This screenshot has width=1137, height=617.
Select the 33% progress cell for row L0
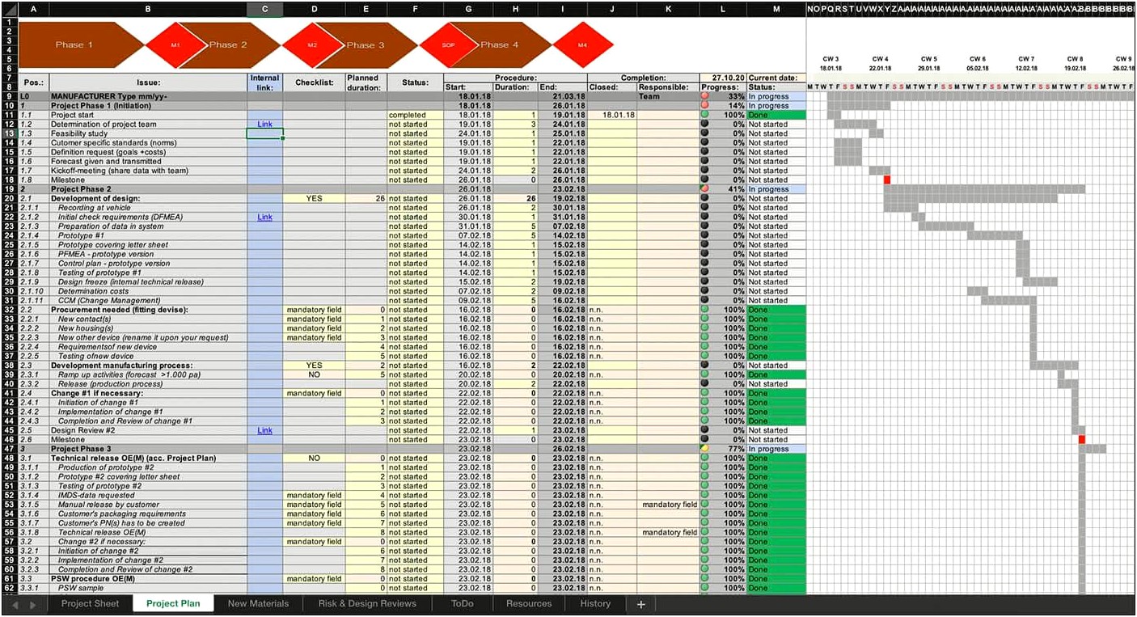[x=723, y=96]
